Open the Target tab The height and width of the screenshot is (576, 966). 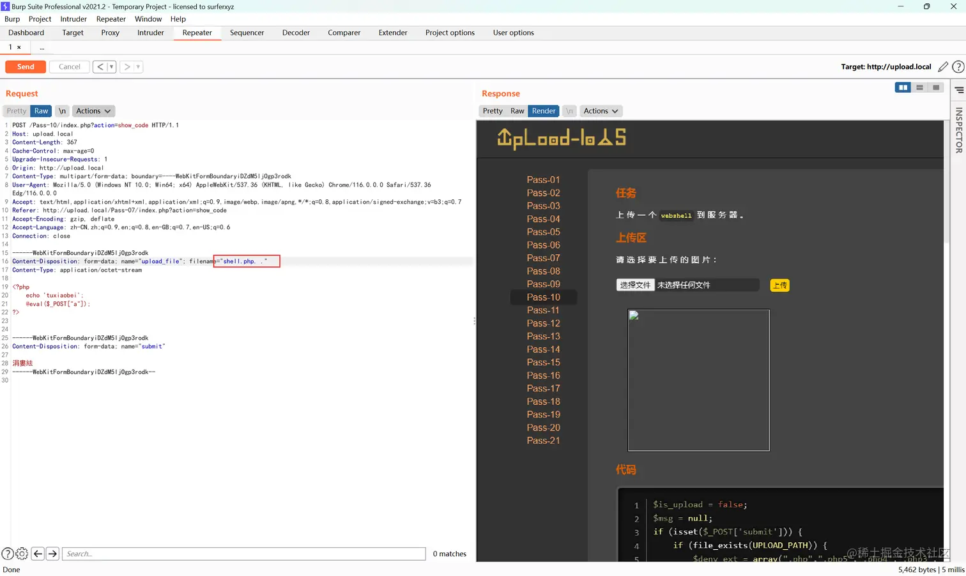click(73, 33)
